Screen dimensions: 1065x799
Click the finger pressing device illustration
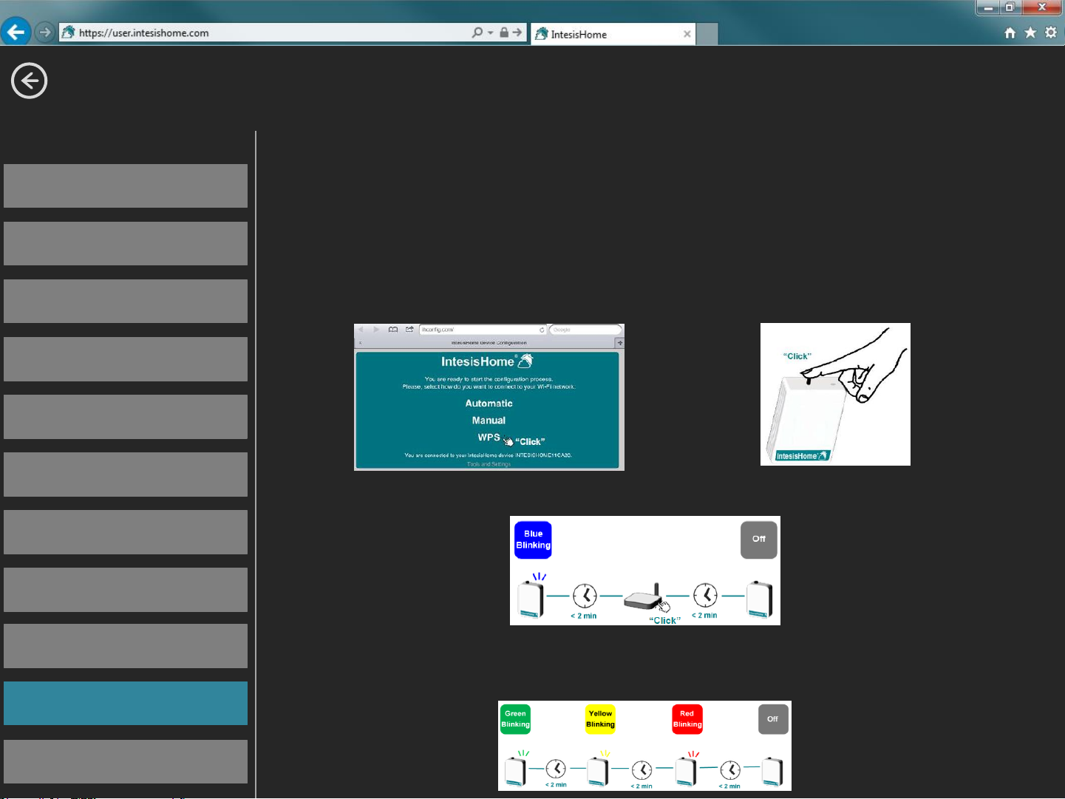pos(835,394)
